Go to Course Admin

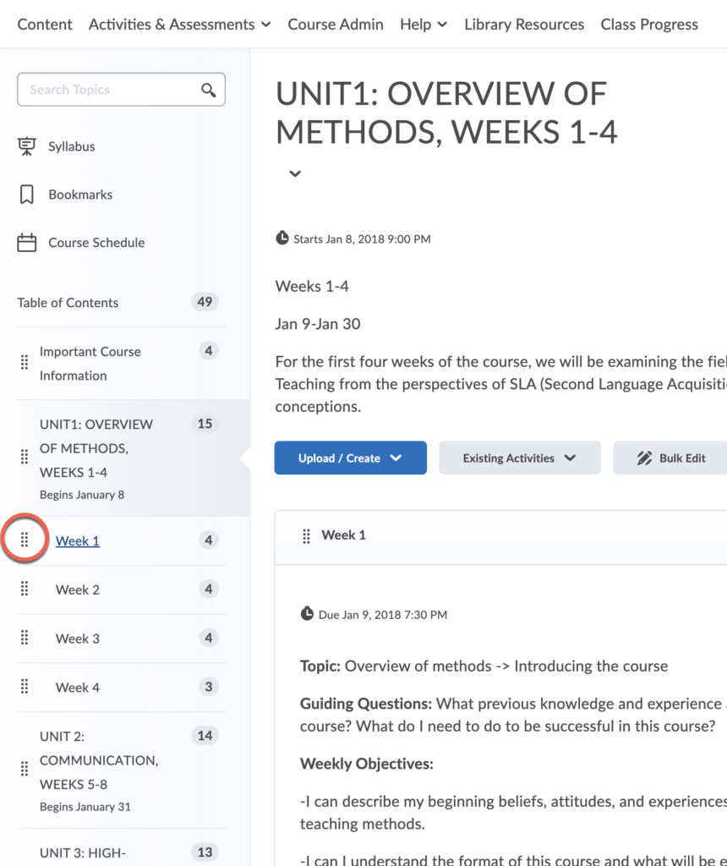tap(335, 25)
